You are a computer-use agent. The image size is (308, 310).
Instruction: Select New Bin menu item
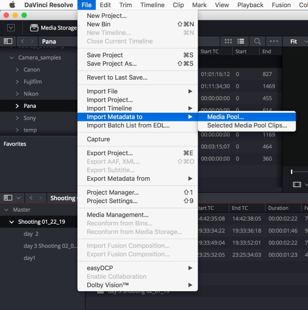click(x=138, y=24)
